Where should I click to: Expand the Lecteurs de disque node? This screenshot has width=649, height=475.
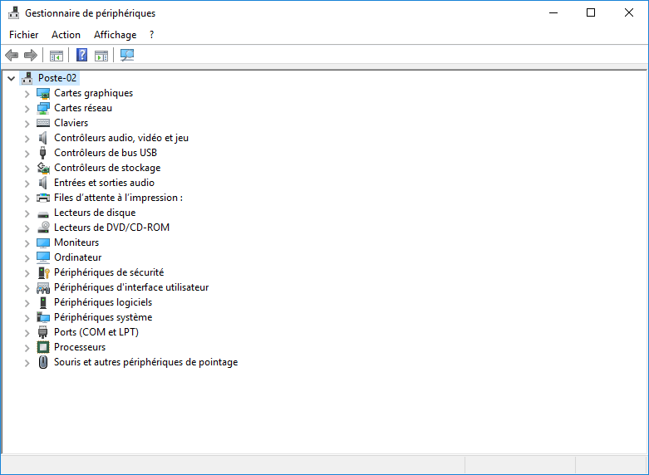coord(27,213)
